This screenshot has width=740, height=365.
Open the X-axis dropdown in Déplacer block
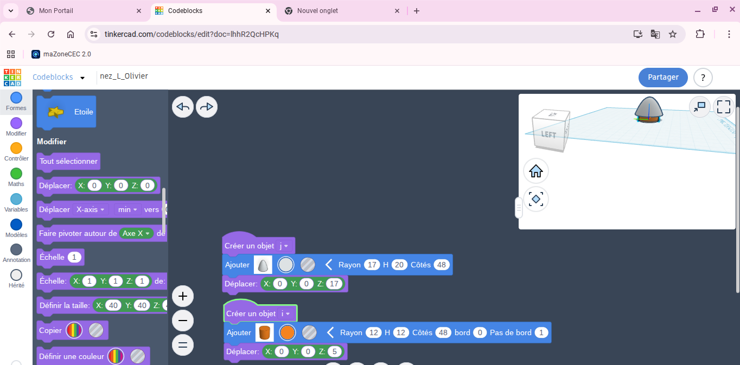tap(90, 209)
